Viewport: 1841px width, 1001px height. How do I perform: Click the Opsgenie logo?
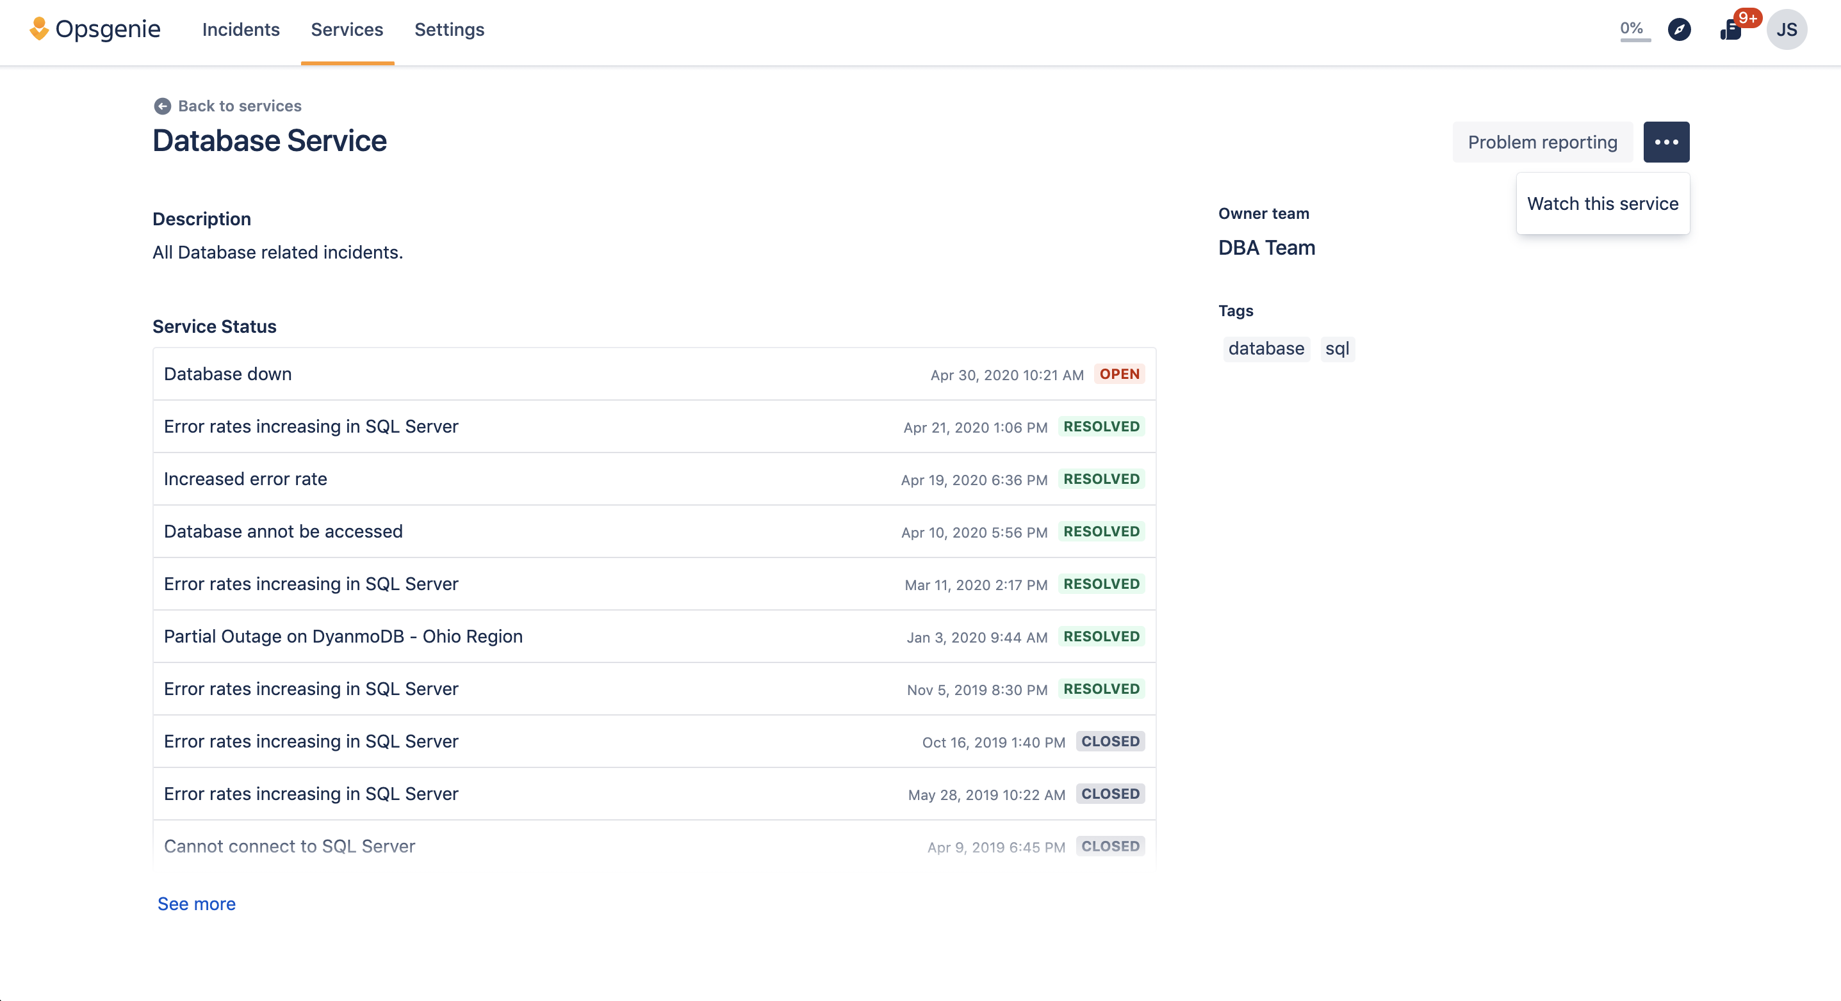[95, 29]
